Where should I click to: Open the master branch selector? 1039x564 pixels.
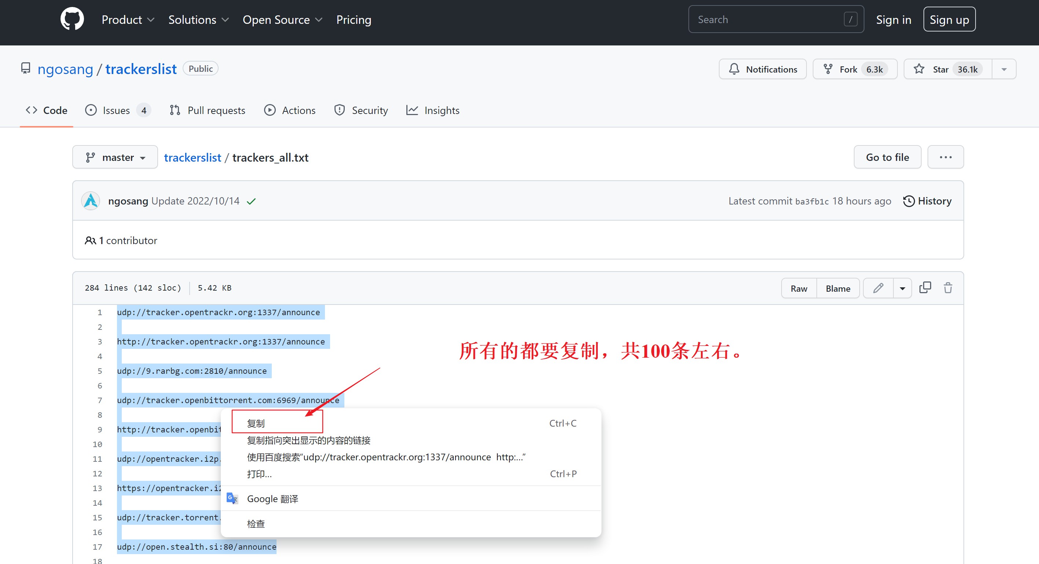click(x=115, y=157)
